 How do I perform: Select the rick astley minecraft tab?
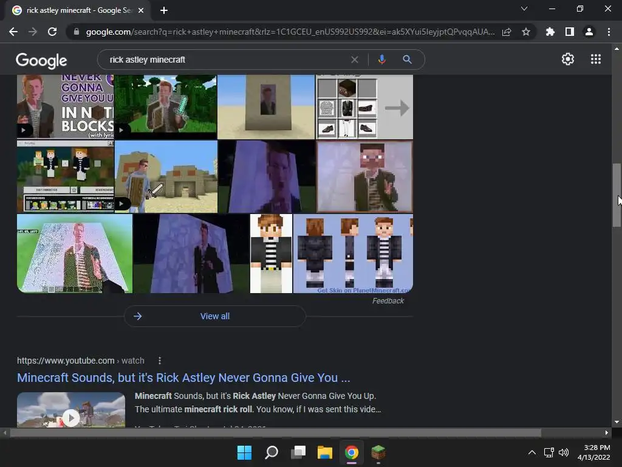[x=77, y=10]
